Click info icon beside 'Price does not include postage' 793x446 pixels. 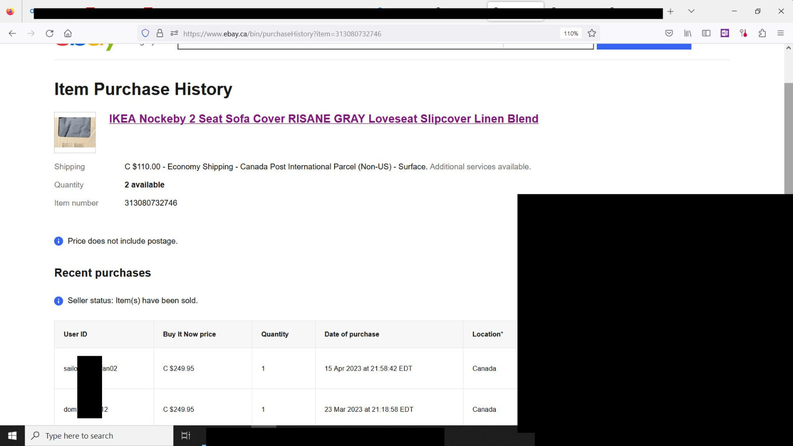tap(58, 241)
